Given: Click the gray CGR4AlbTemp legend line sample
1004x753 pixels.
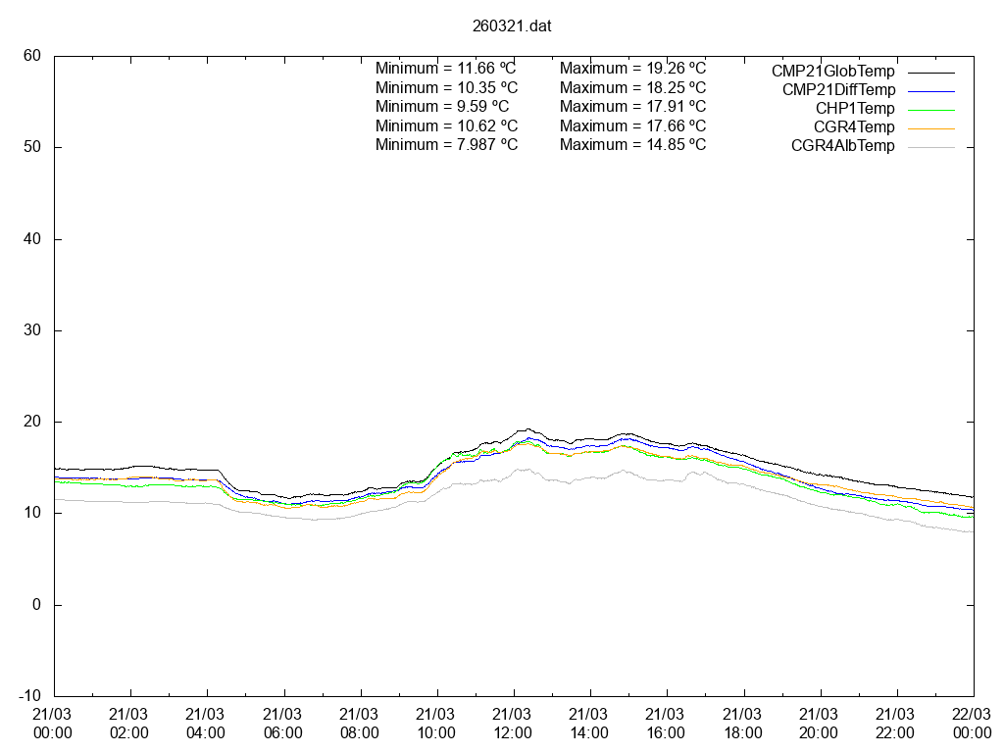Looking at the screenshot, I should pyautogui.click(x=929, y=146).
